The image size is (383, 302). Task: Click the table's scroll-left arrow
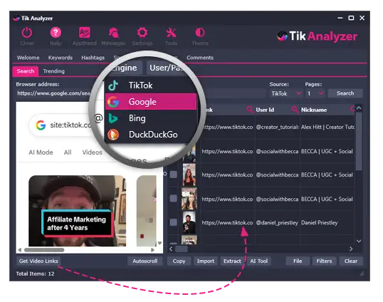point(171,249)
